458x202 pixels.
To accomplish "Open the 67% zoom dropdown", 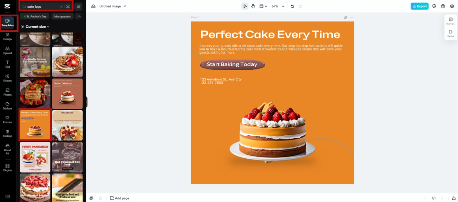I will pos(278,6).
